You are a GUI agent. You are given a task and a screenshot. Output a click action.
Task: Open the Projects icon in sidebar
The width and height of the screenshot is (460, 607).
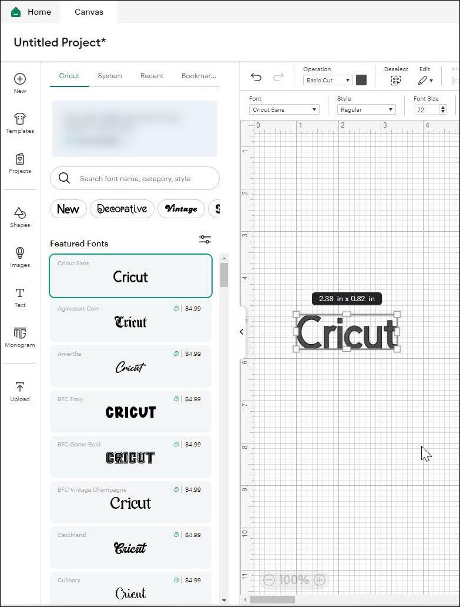pos(20,159)
